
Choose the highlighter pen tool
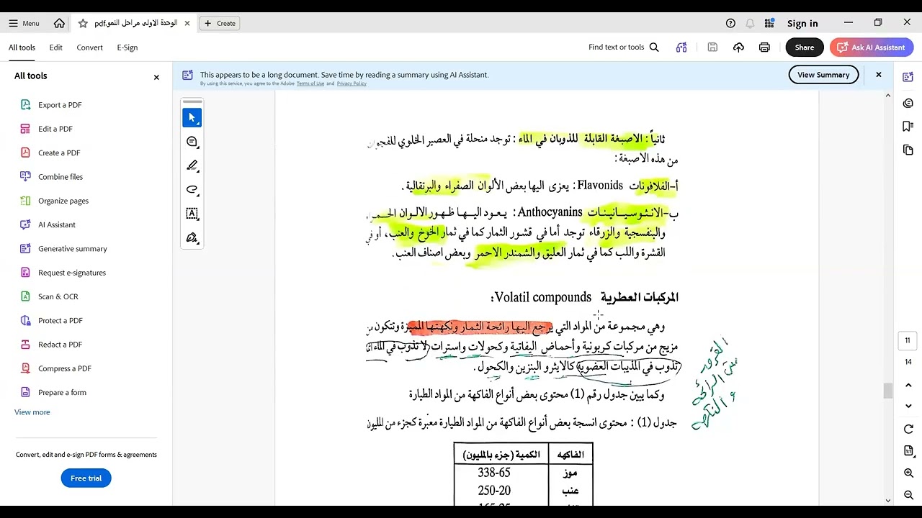click(x=192, y=165)
